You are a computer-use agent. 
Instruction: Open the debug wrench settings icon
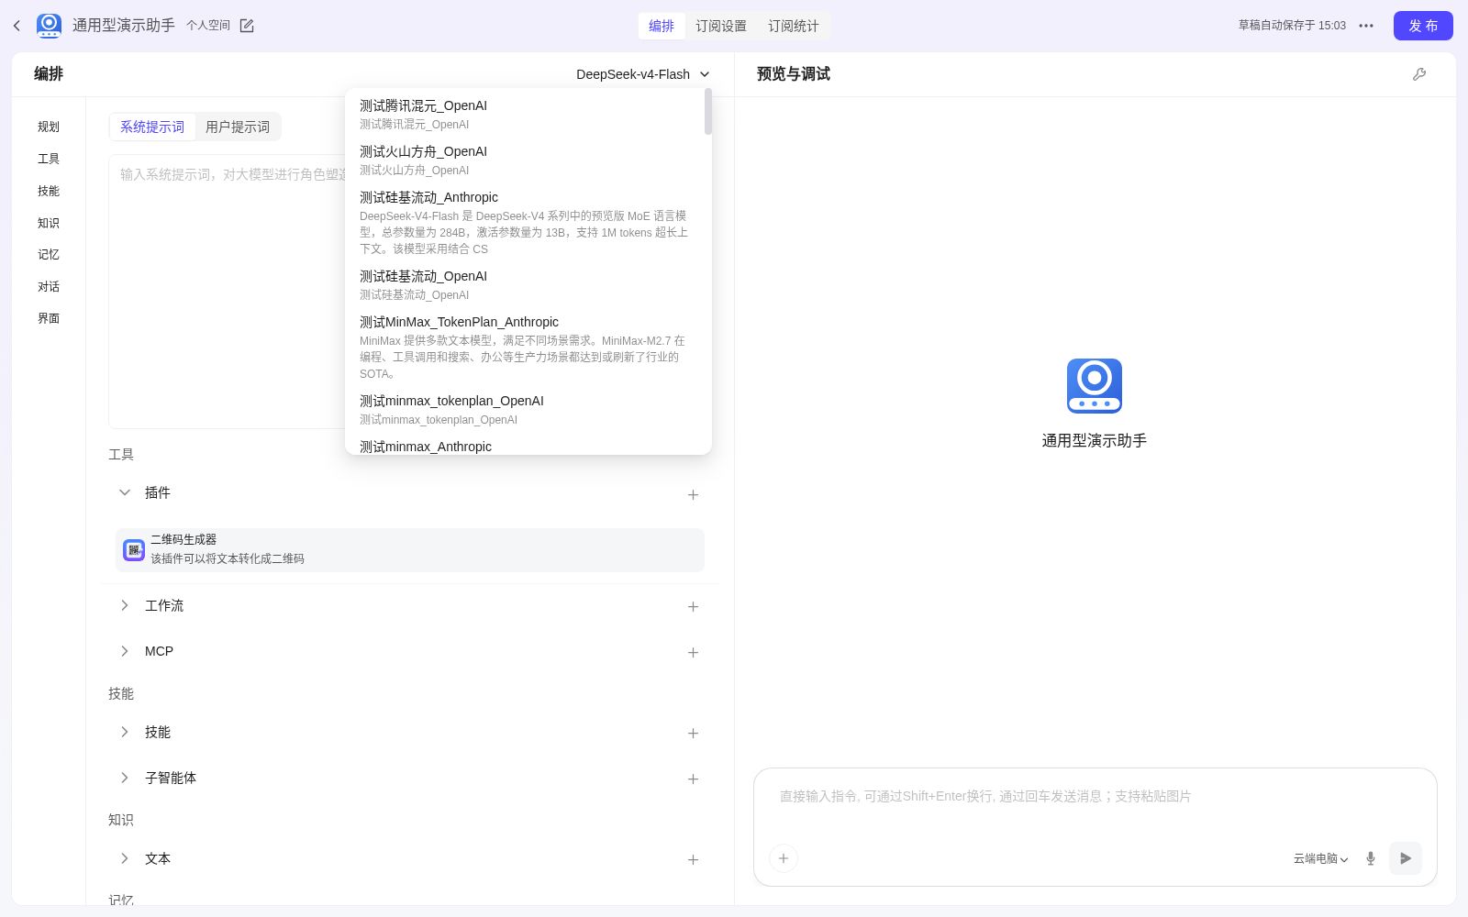point(1419,74)
